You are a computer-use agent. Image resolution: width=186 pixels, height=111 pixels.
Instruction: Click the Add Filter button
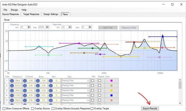pyautogui.click(x=108, y=28)
